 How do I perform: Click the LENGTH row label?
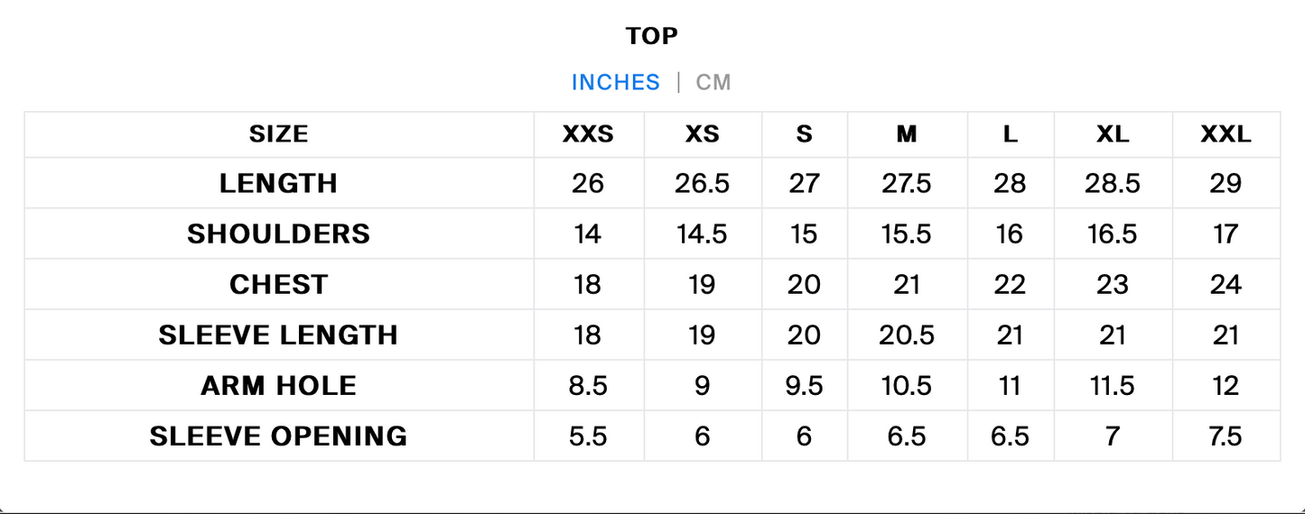pyautogui.click(x=278, y=184)
